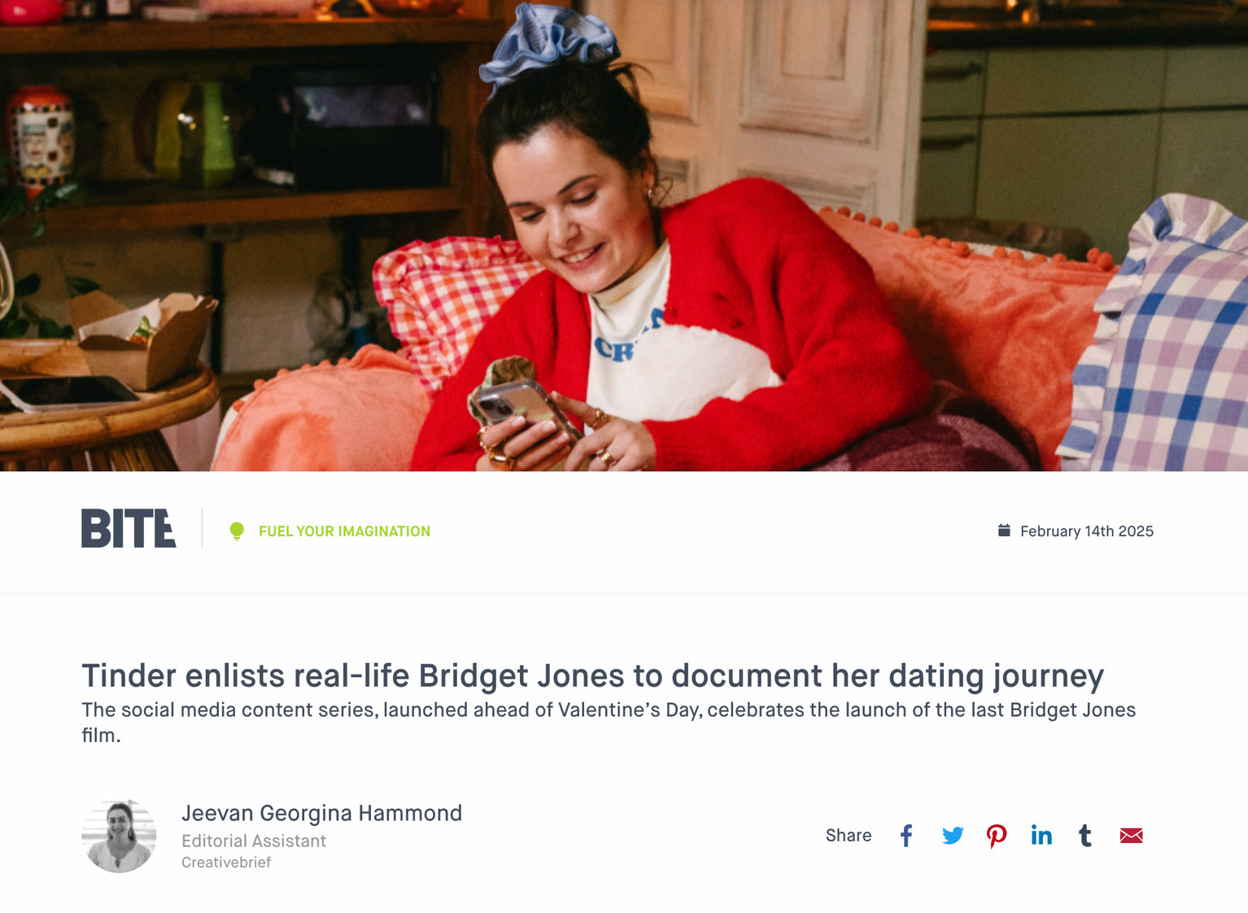Select the February 14th 2025 date

point(1087,531)
